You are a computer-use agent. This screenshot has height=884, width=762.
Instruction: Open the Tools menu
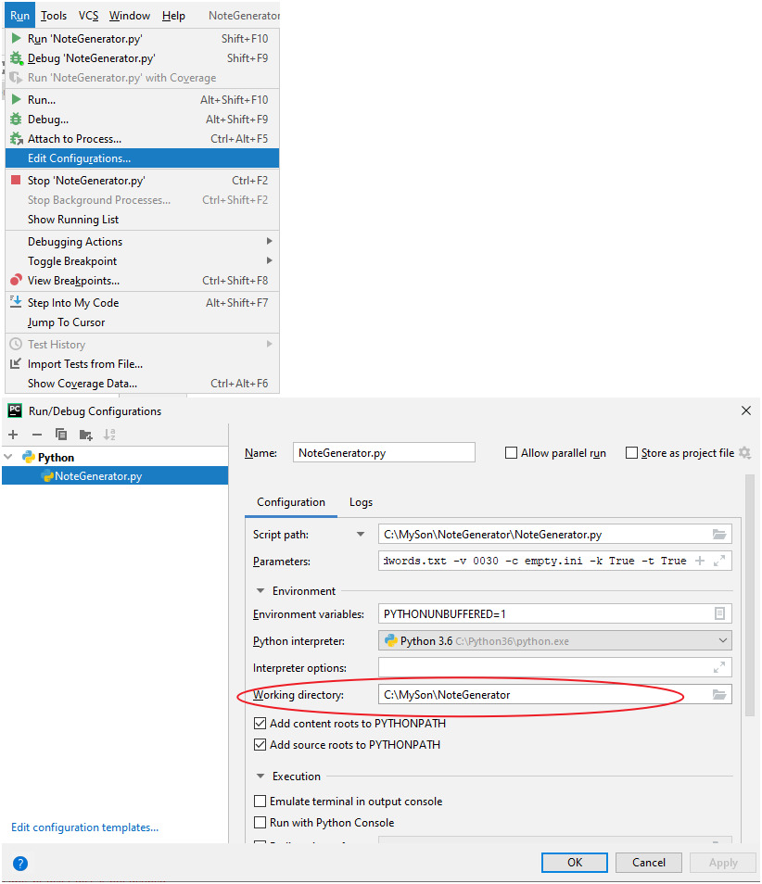click(x=54, y=16)
